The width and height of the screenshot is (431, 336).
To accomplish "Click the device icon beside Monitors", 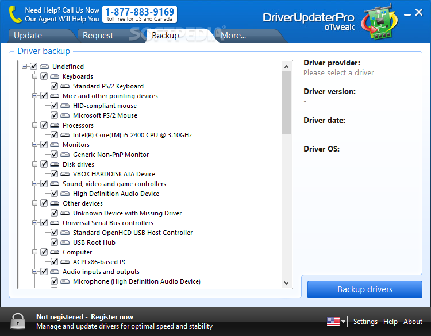I will tap(55, 145).
